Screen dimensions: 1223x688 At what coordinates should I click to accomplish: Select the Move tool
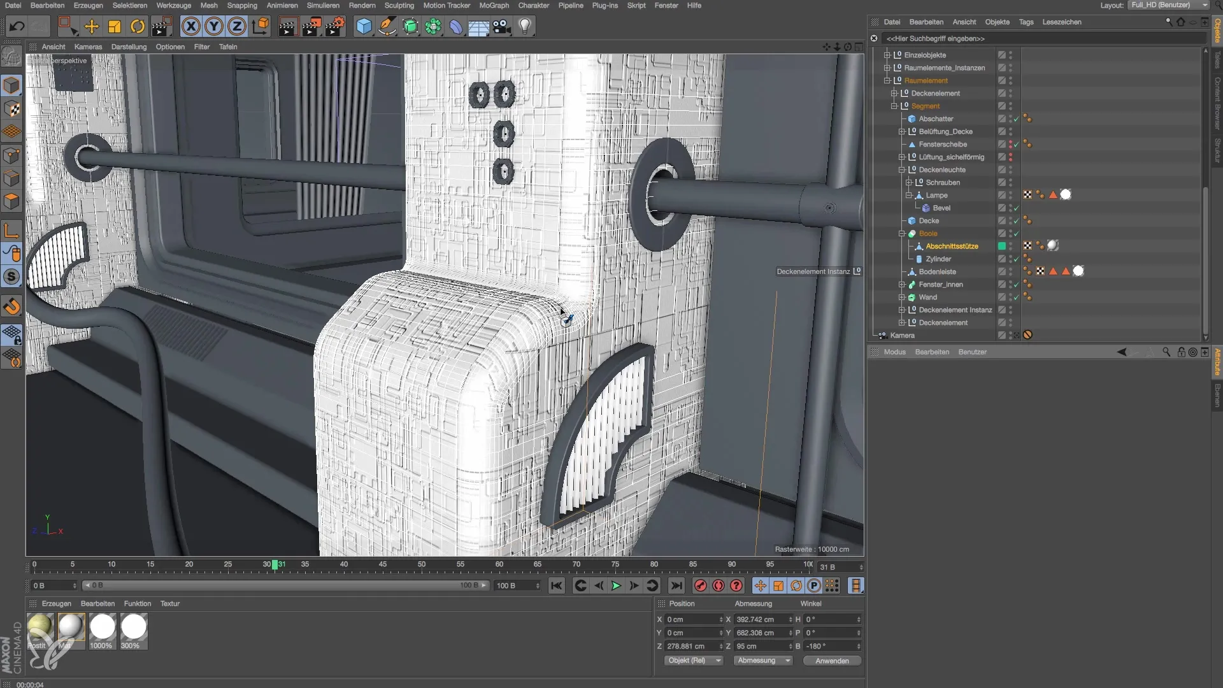click(92, 26)
